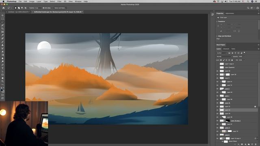Viewport: 260px width, 146px height.
Task: Click the new adjustment layer icon
Action: point(245,144)
